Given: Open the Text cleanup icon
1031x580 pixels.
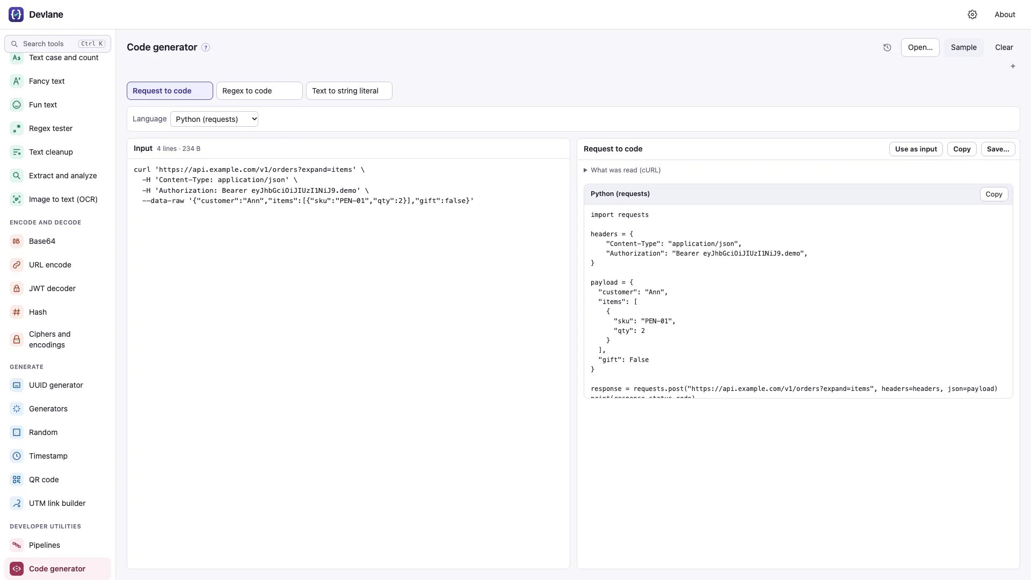Looking at the screenshot, I should [x=17, y=152].
